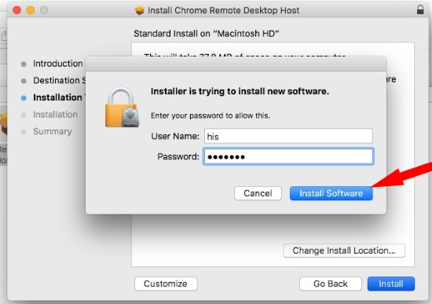This screenshot has height=304, width=432.
Task: Click 'Enter your password to allow this' text
Action: (211, 115)
